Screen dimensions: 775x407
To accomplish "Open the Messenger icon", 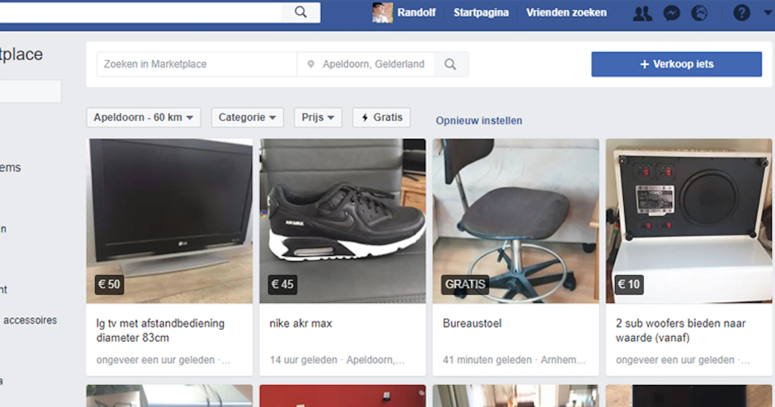I will coord(671,13).
